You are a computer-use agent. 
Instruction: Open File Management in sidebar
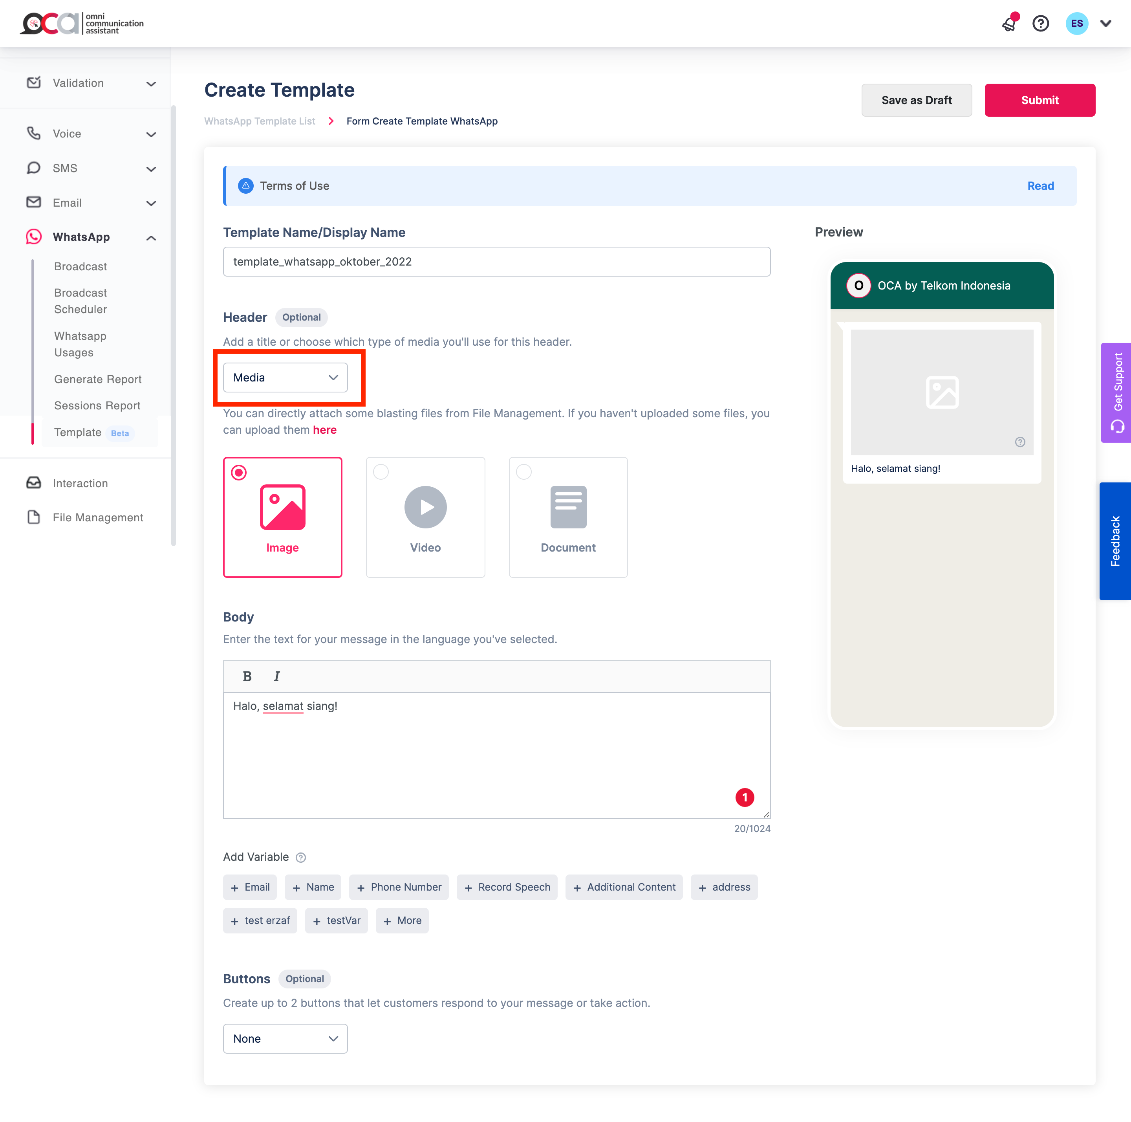98,518
